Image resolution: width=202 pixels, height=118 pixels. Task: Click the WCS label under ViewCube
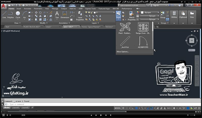192,50
